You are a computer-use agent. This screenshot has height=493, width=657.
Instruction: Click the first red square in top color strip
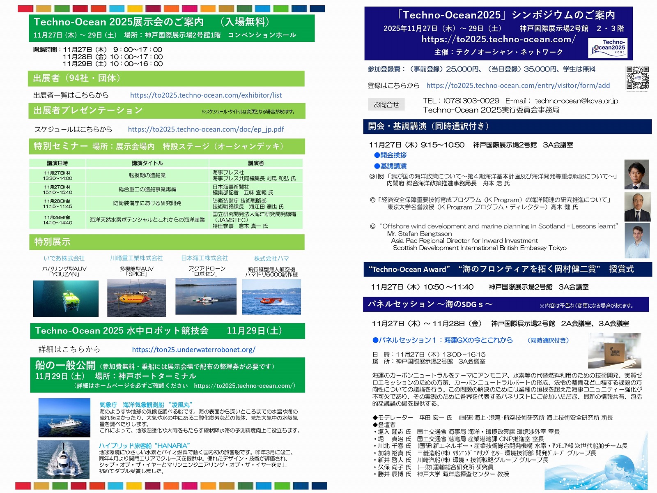pos(25,9)
